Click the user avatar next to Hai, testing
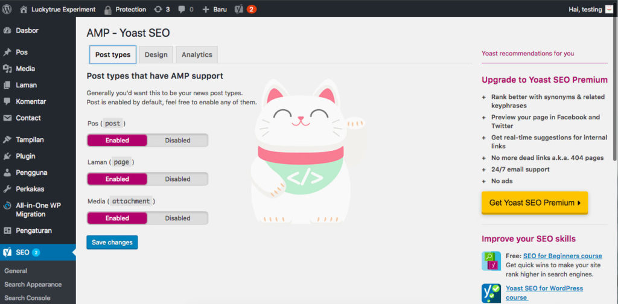Viewport: 618px width, 304px height. pyautogui.click(x=609, y=9)
